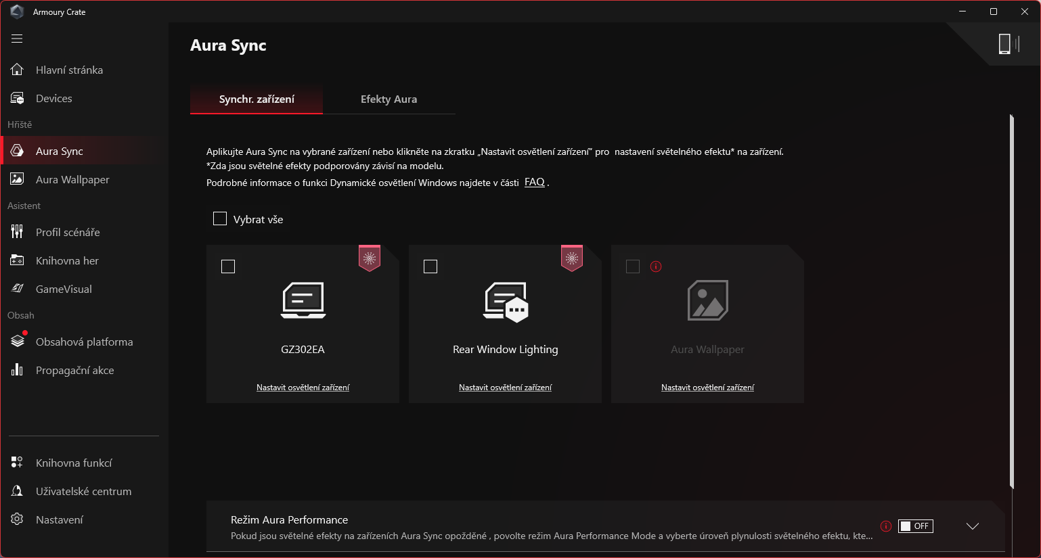Click the Obsahová platforma icon
1041x558 pixels.
pyautogui.click(x=18, y=341)
